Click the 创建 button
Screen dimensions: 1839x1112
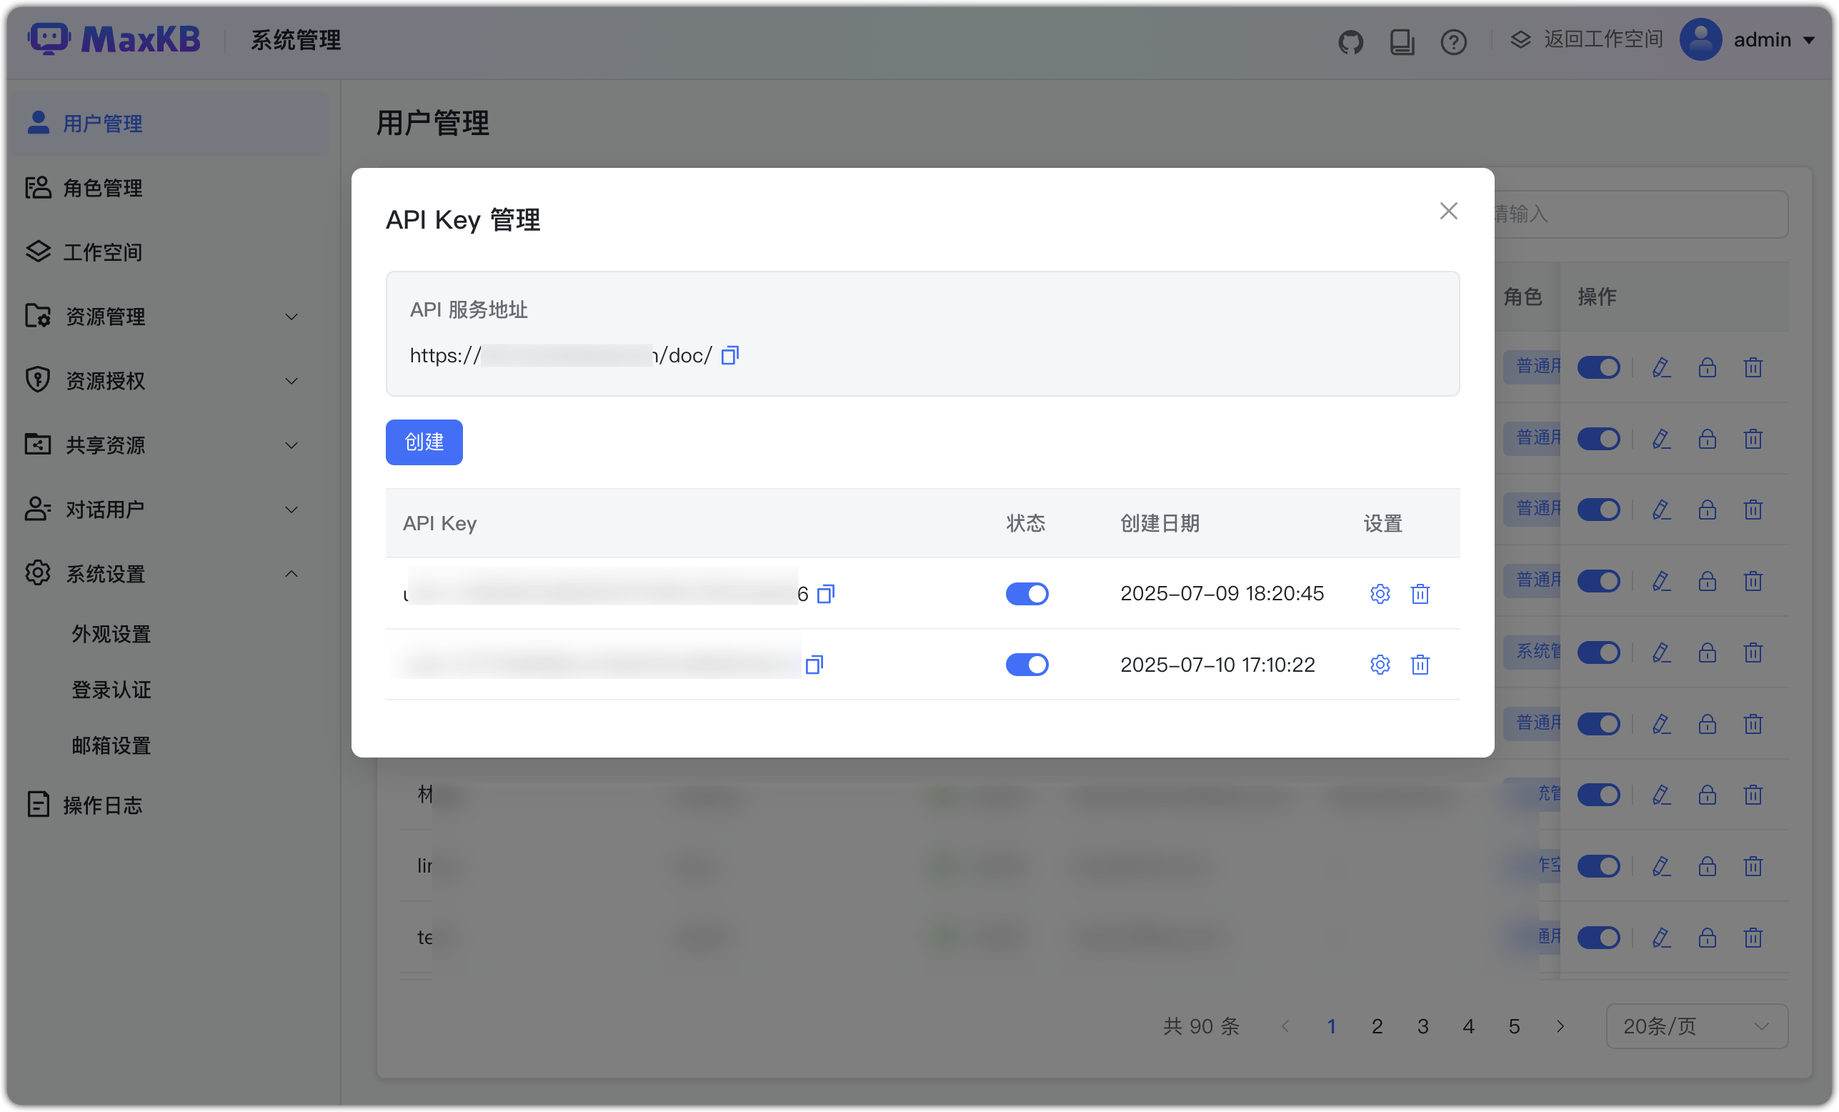pos(424,442)
